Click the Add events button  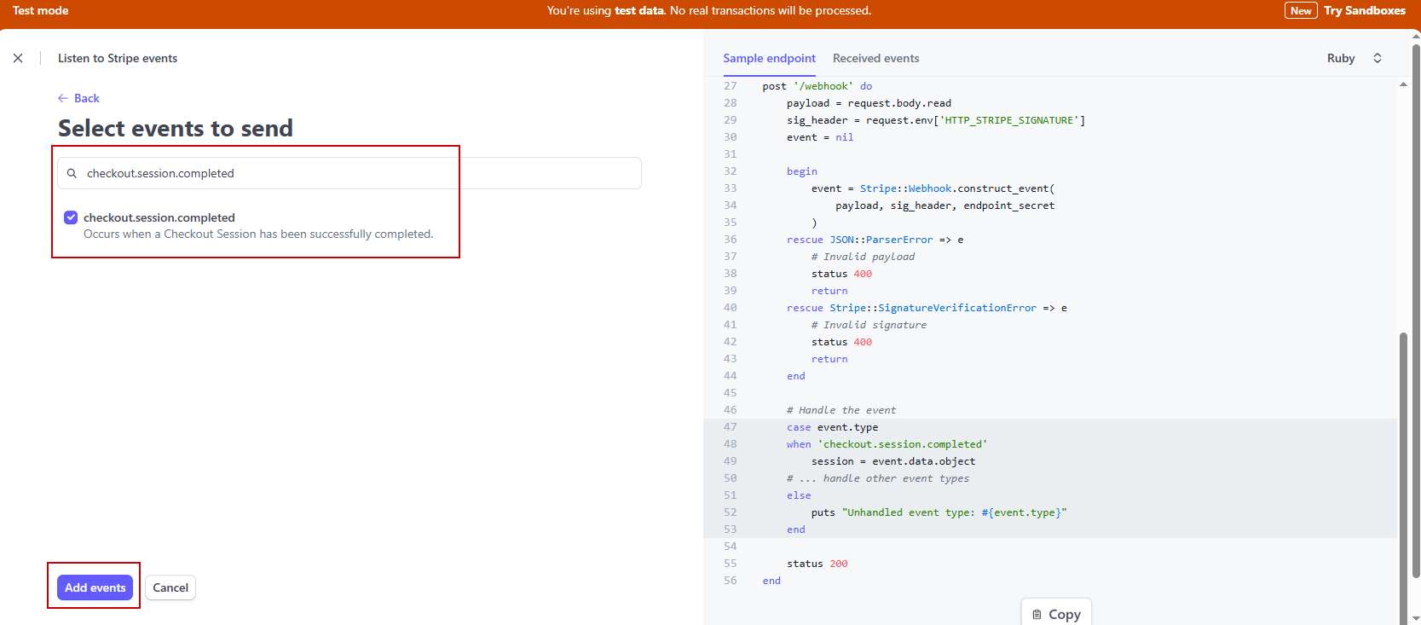pos(95,587)
